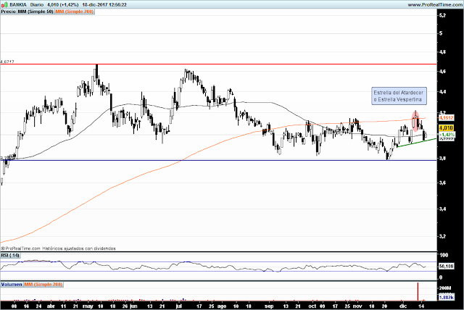The width and height of the screenshot is (464, 310).
Task: Click the 3,2 price axis label
Action: 443,236
